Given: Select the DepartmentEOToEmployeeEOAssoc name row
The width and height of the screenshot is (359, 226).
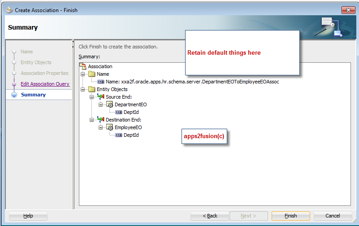Looking at the screenshot, I should 192,82.
